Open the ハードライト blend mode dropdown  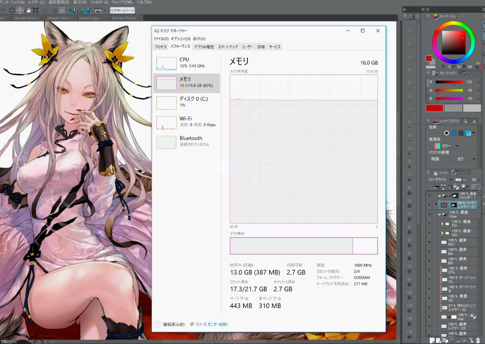440,179
